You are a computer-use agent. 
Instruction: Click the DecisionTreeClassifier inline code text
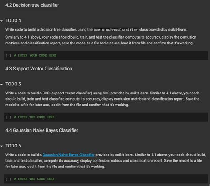point(116,30)
